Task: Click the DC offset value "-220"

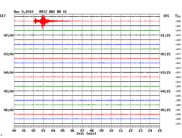Action: [178, 26]
